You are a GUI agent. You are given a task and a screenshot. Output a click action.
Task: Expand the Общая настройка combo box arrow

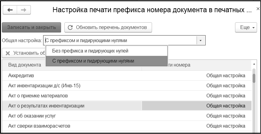[201, 40]
